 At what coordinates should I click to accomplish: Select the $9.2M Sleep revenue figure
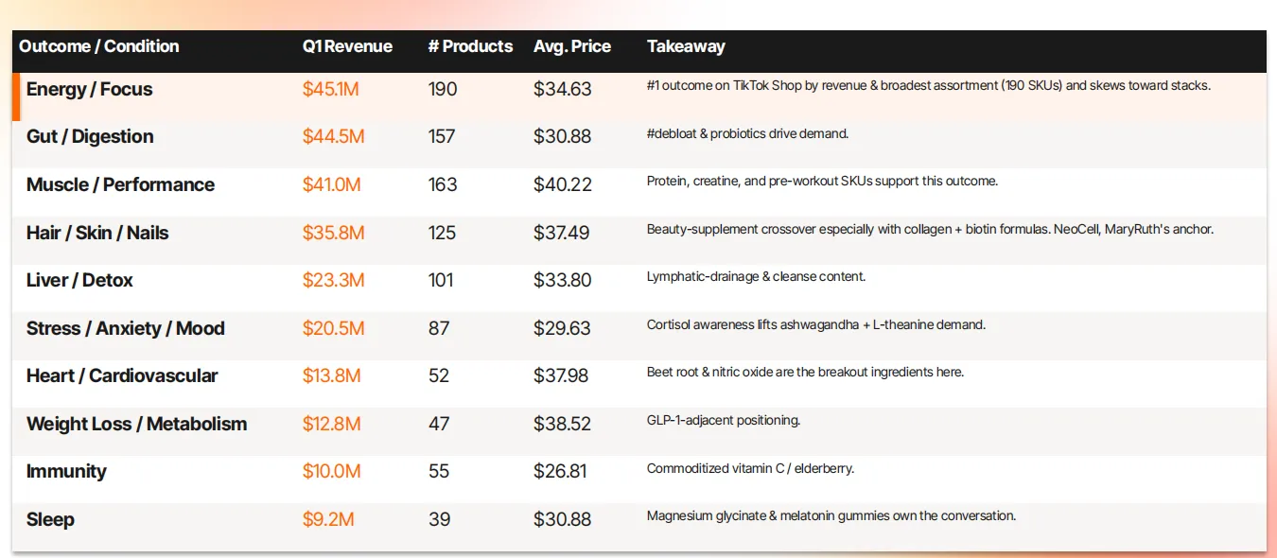tap(328, 519)
